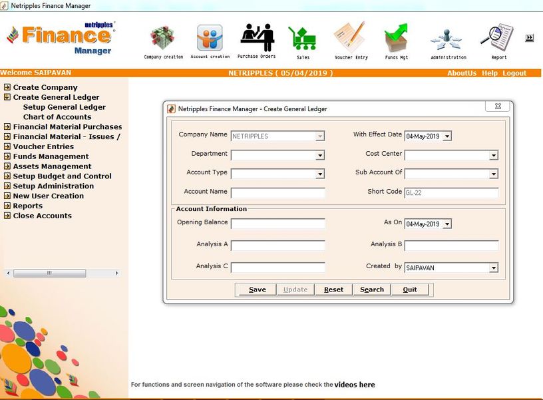Expand Setup Administration arrow icon
543x400 pixels.
coord(7,186)
